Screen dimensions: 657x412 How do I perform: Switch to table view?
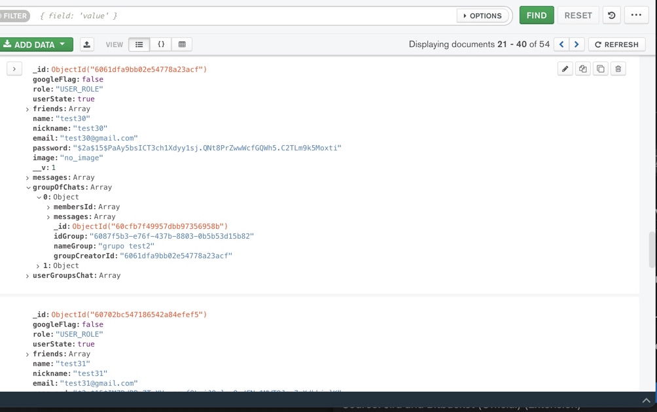[182, 44]
